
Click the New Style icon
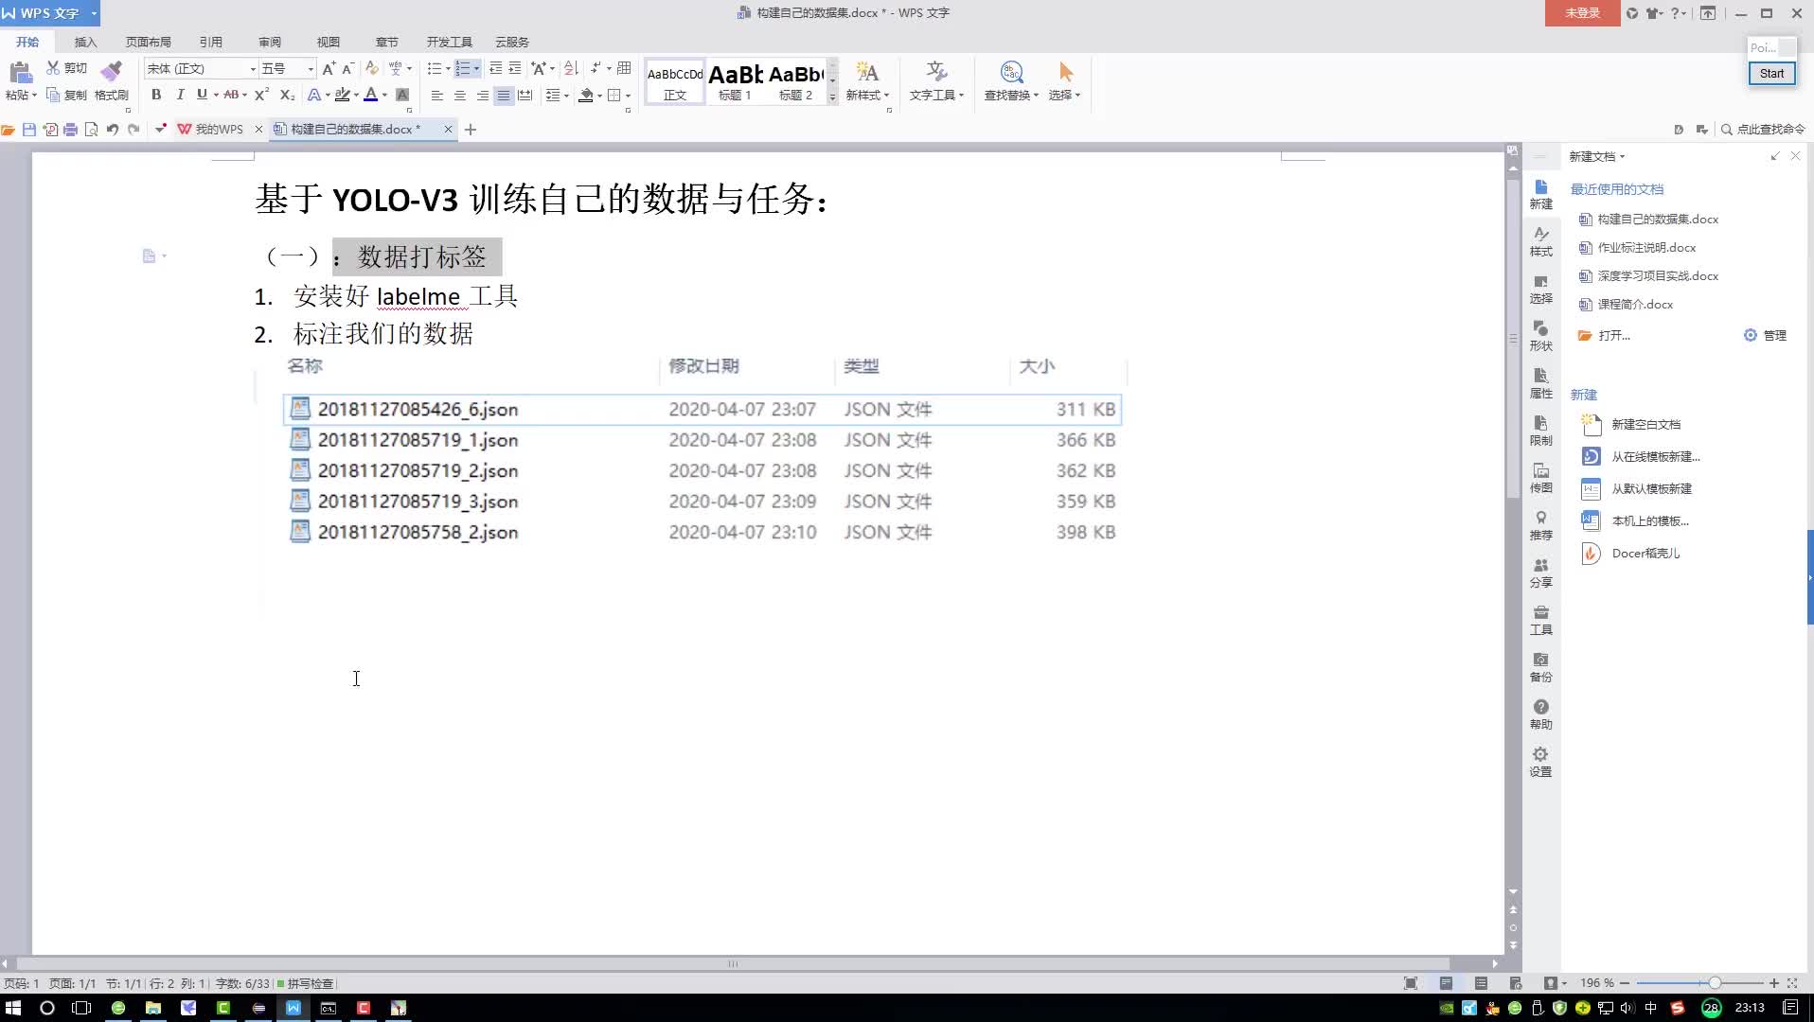pos(867,73)
